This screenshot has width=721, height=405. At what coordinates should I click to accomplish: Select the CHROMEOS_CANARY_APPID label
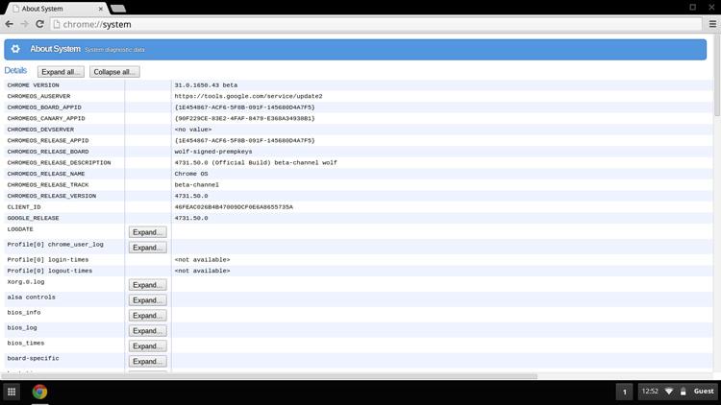click(46, 118)
